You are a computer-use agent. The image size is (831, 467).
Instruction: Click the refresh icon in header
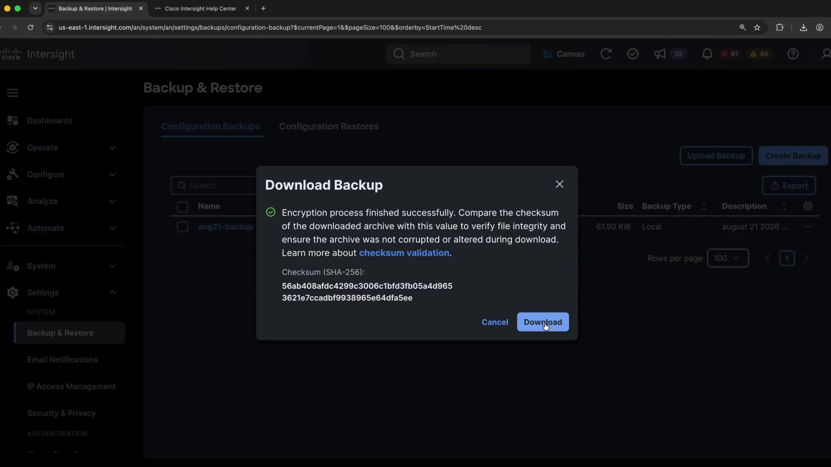pos(606,54)
